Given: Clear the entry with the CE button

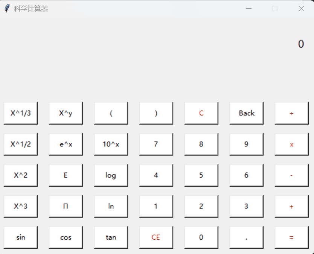Looking at the screenshot, I should coord(156,237).
